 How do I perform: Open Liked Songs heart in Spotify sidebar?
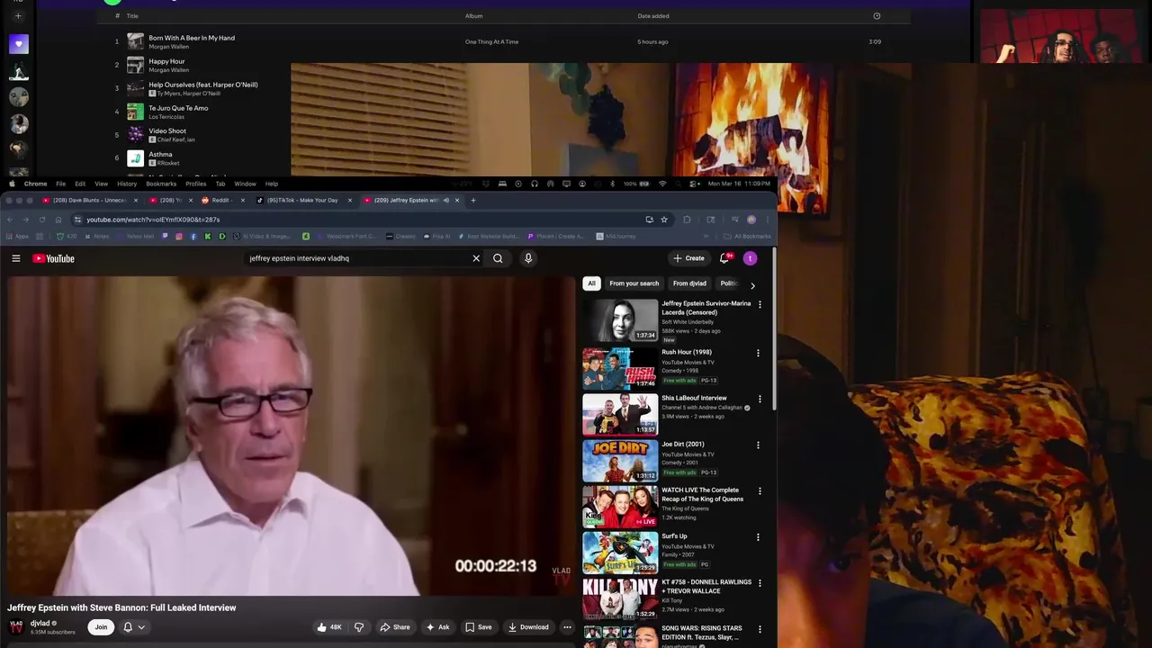pyautogui.click(x=18, y=44)
